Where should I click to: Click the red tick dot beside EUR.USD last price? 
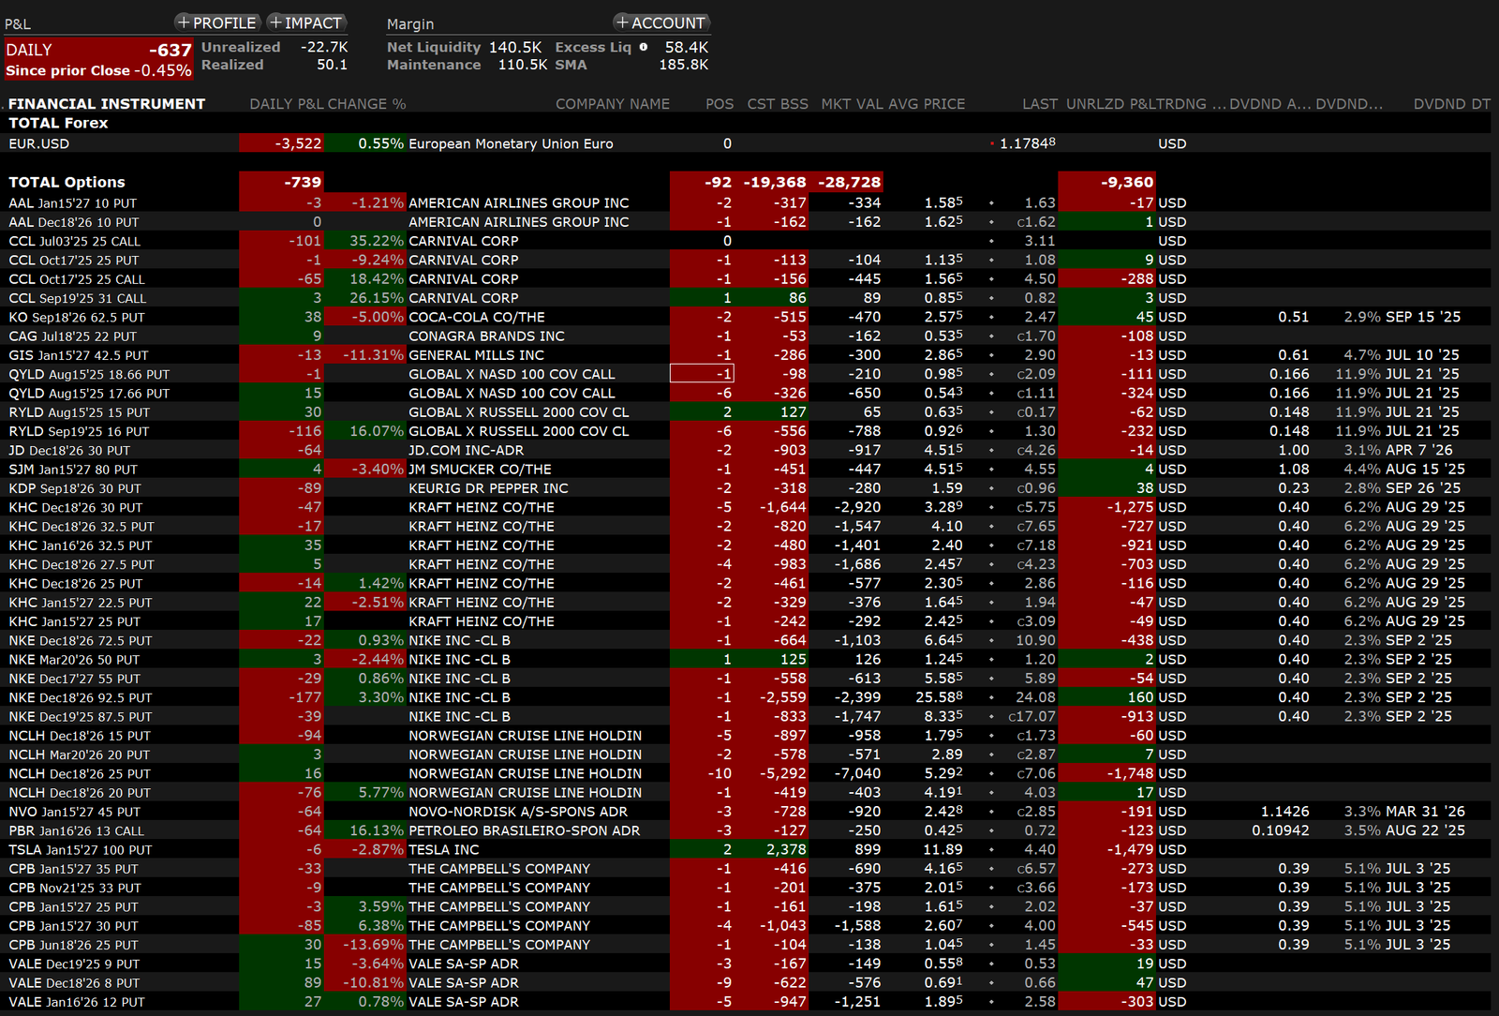[992, 144]
